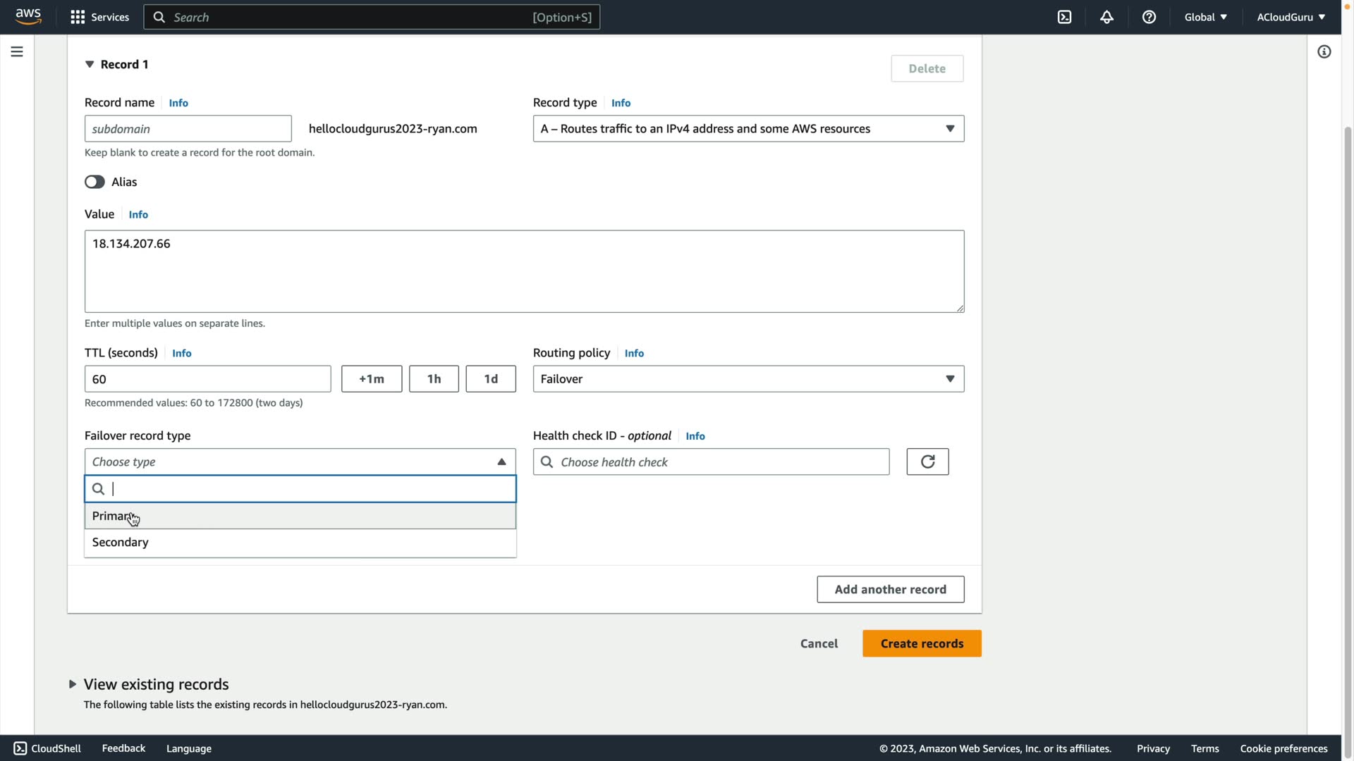The width and height of the screenshot is (1354, 761).
Task: Set TTL using the 1h button
Action: point(434,379)
